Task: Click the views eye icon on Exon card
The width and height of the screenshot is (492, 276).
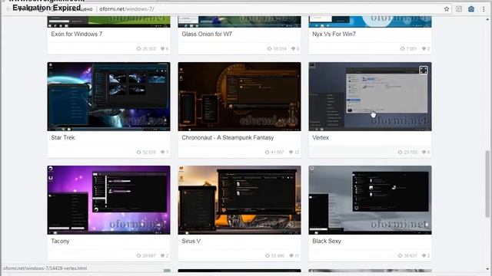Action: coord(138,48)
